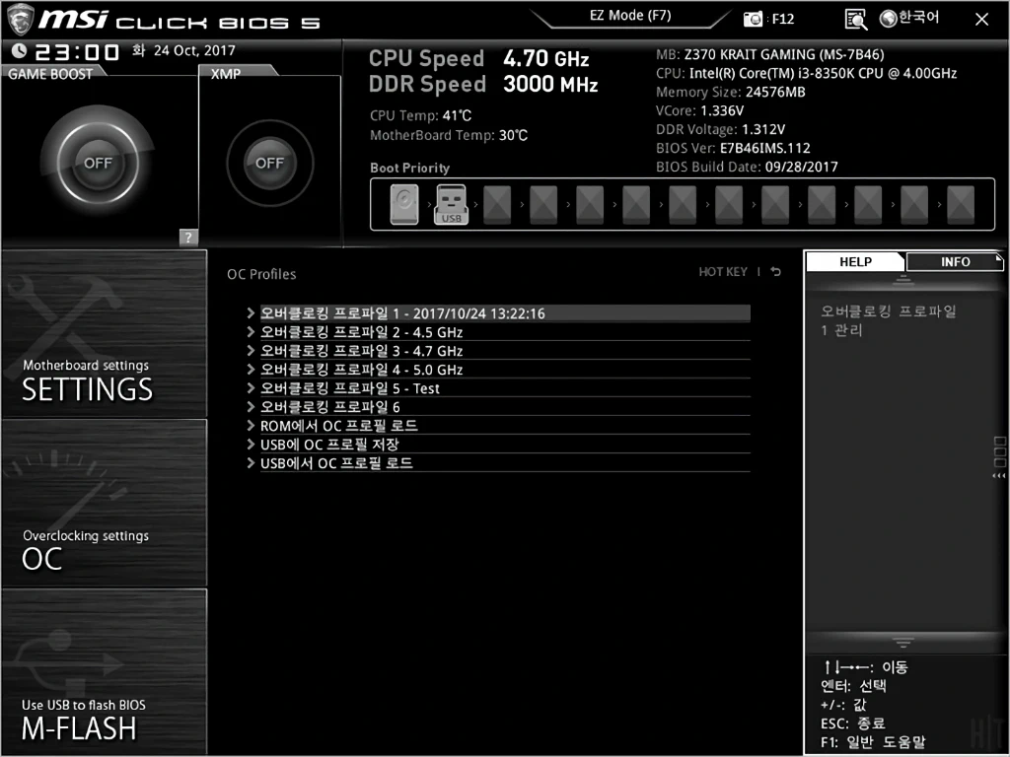Expand chevron beside 프로파일 1 row

(251, 312)
